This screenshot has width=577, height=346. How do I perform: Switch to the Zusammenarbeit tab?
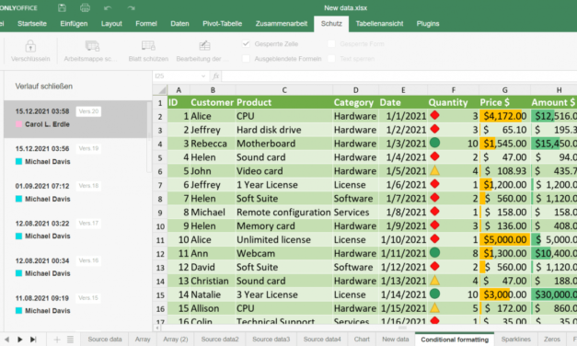coord(282,24)
